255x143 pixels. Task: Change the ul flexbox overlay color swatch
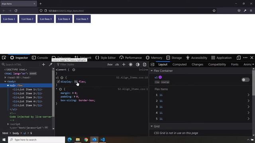point(160,77)
